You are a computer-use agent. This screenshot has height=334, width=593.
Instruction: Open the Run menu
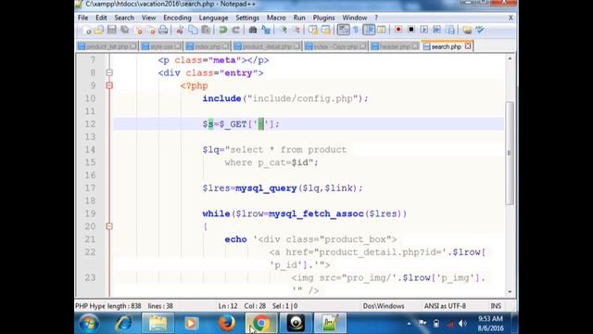pyautogui.click(x=299, y=18)
